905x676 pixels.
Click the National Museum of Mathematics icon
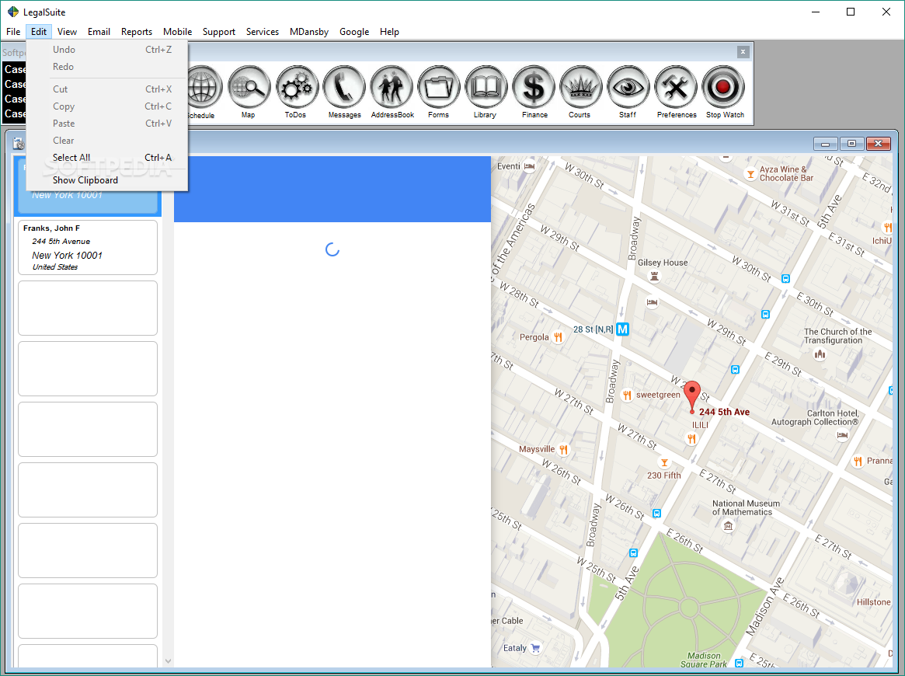(729, 525)
